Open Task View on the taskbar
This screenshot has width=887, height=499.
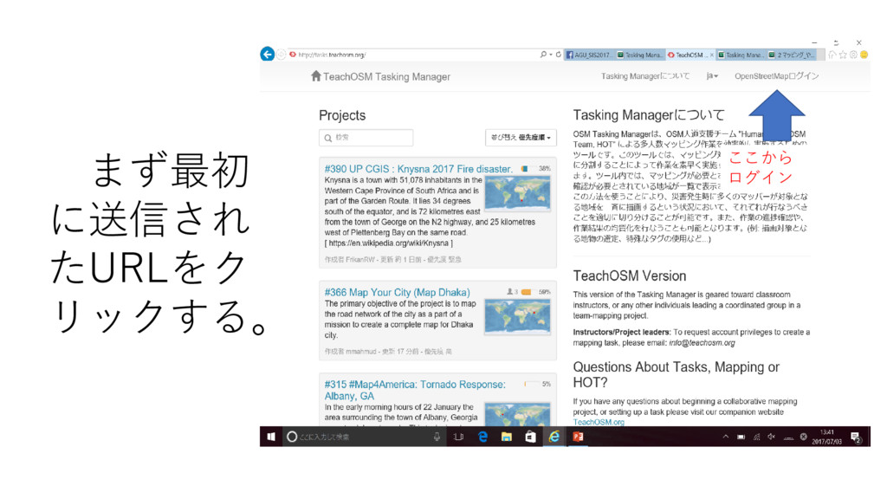click(x=458, y=437)
